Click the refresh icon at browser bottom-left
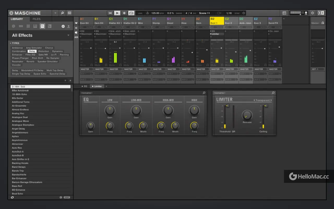The width and height of the screenshot is (334, 209). (12, 197)
